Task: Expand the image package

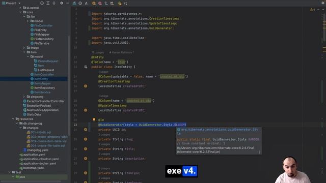Action: [x=24, y=48]
